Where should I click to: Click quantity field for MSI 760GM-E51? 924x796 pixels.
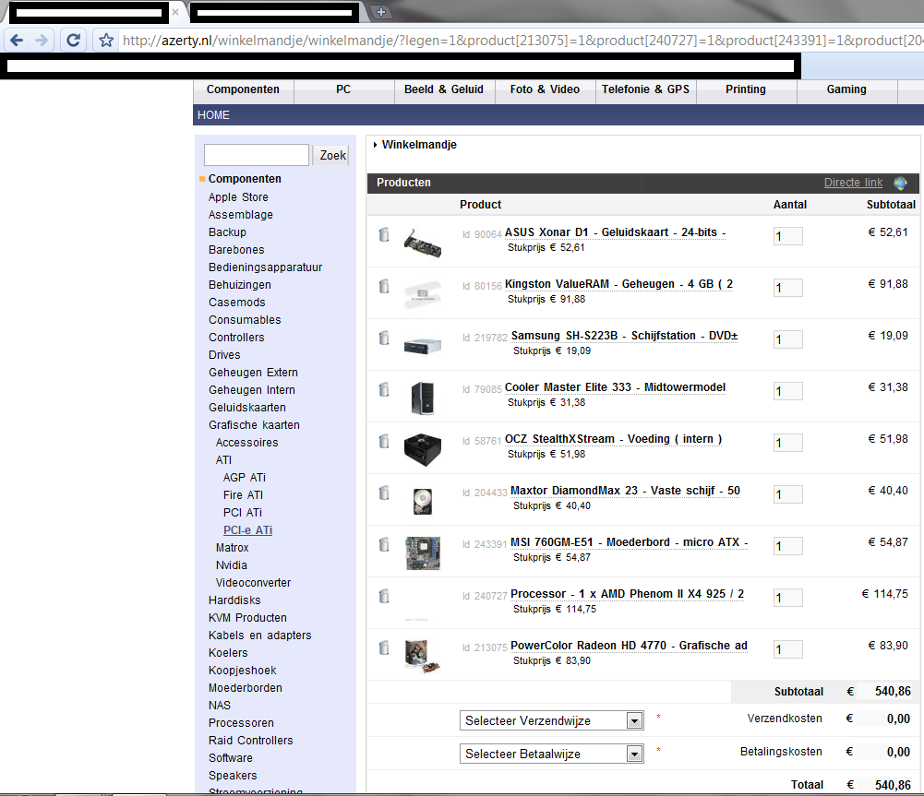click(x=788, y=546)
